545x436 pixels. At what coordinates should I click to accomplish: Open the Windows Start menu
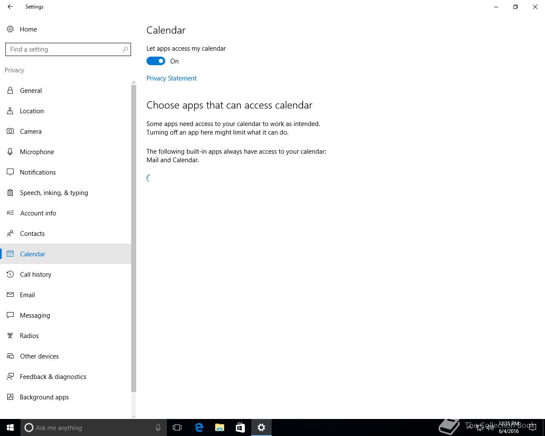10,427
